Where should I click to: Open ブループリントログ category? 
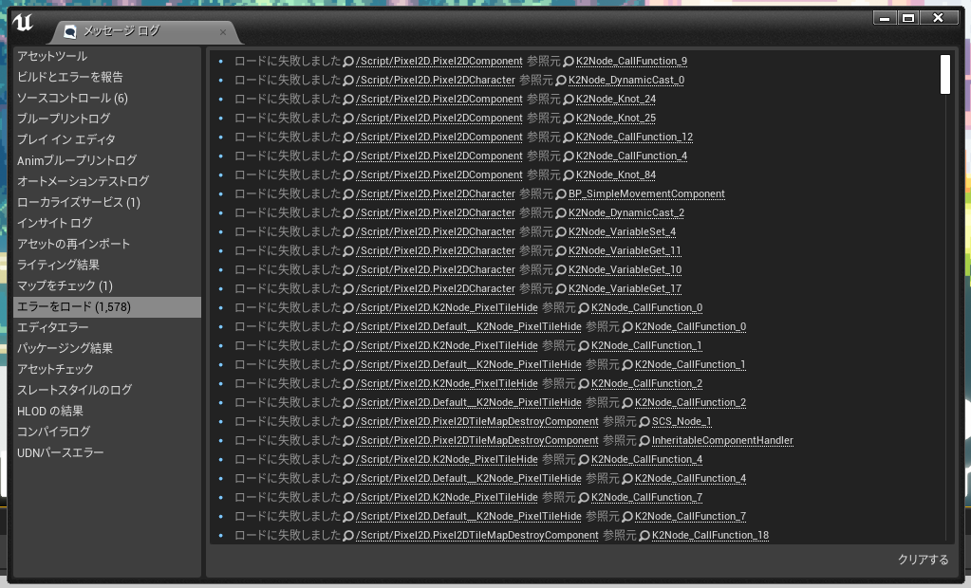click(x=107, y=119)
